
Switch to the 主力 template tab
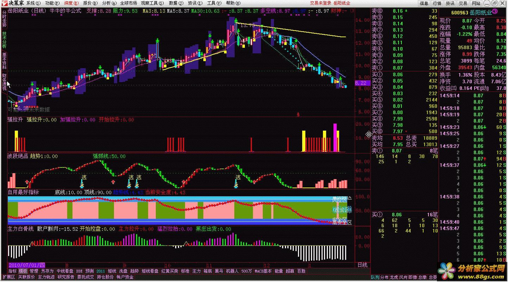(197, 271)
